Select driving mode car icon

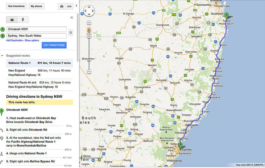point(12,20)
